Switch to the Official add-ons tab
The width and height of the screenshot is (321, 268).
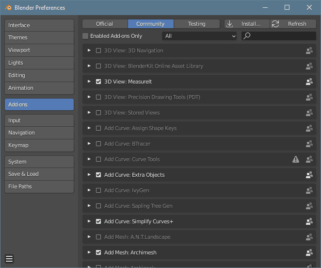click(105, 24)
